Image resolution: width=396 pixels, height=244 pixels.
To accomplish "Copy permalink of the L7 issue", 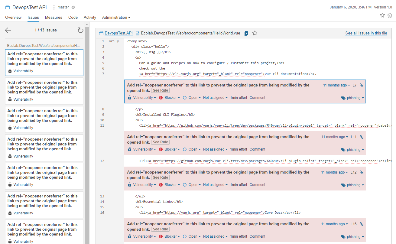I will pos(362,85).
